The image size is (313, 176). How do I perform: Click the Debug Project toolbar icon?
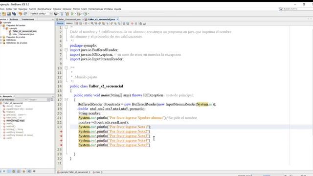pos(79,14)
